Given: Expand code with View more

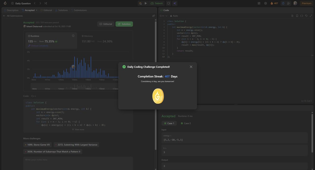Looking at the screenshot, I should coord(78,130).
